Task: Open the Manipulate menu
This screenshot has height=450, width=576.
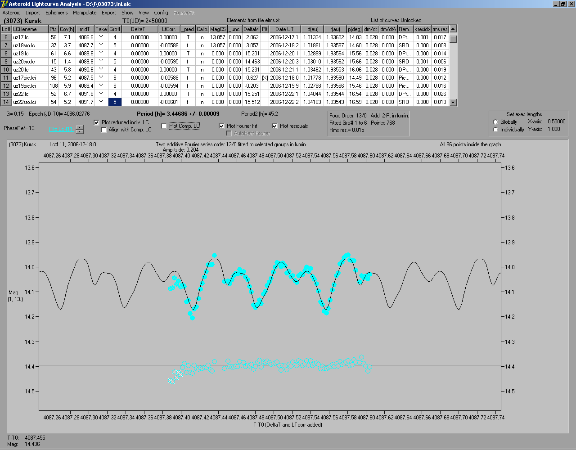Action: (85, 13)
